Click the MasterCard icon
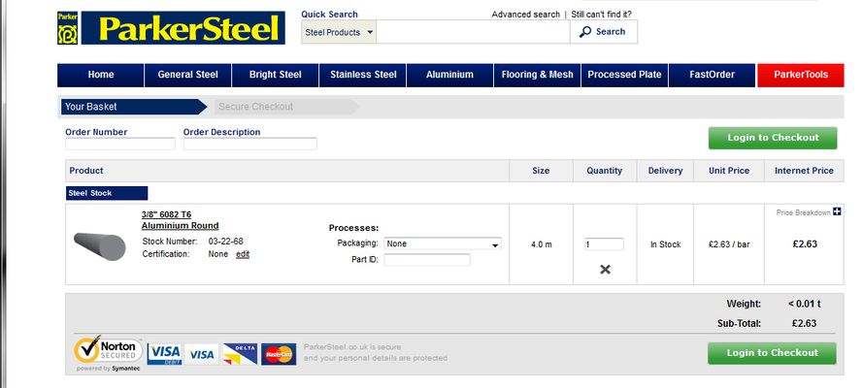 click(279, 354)
